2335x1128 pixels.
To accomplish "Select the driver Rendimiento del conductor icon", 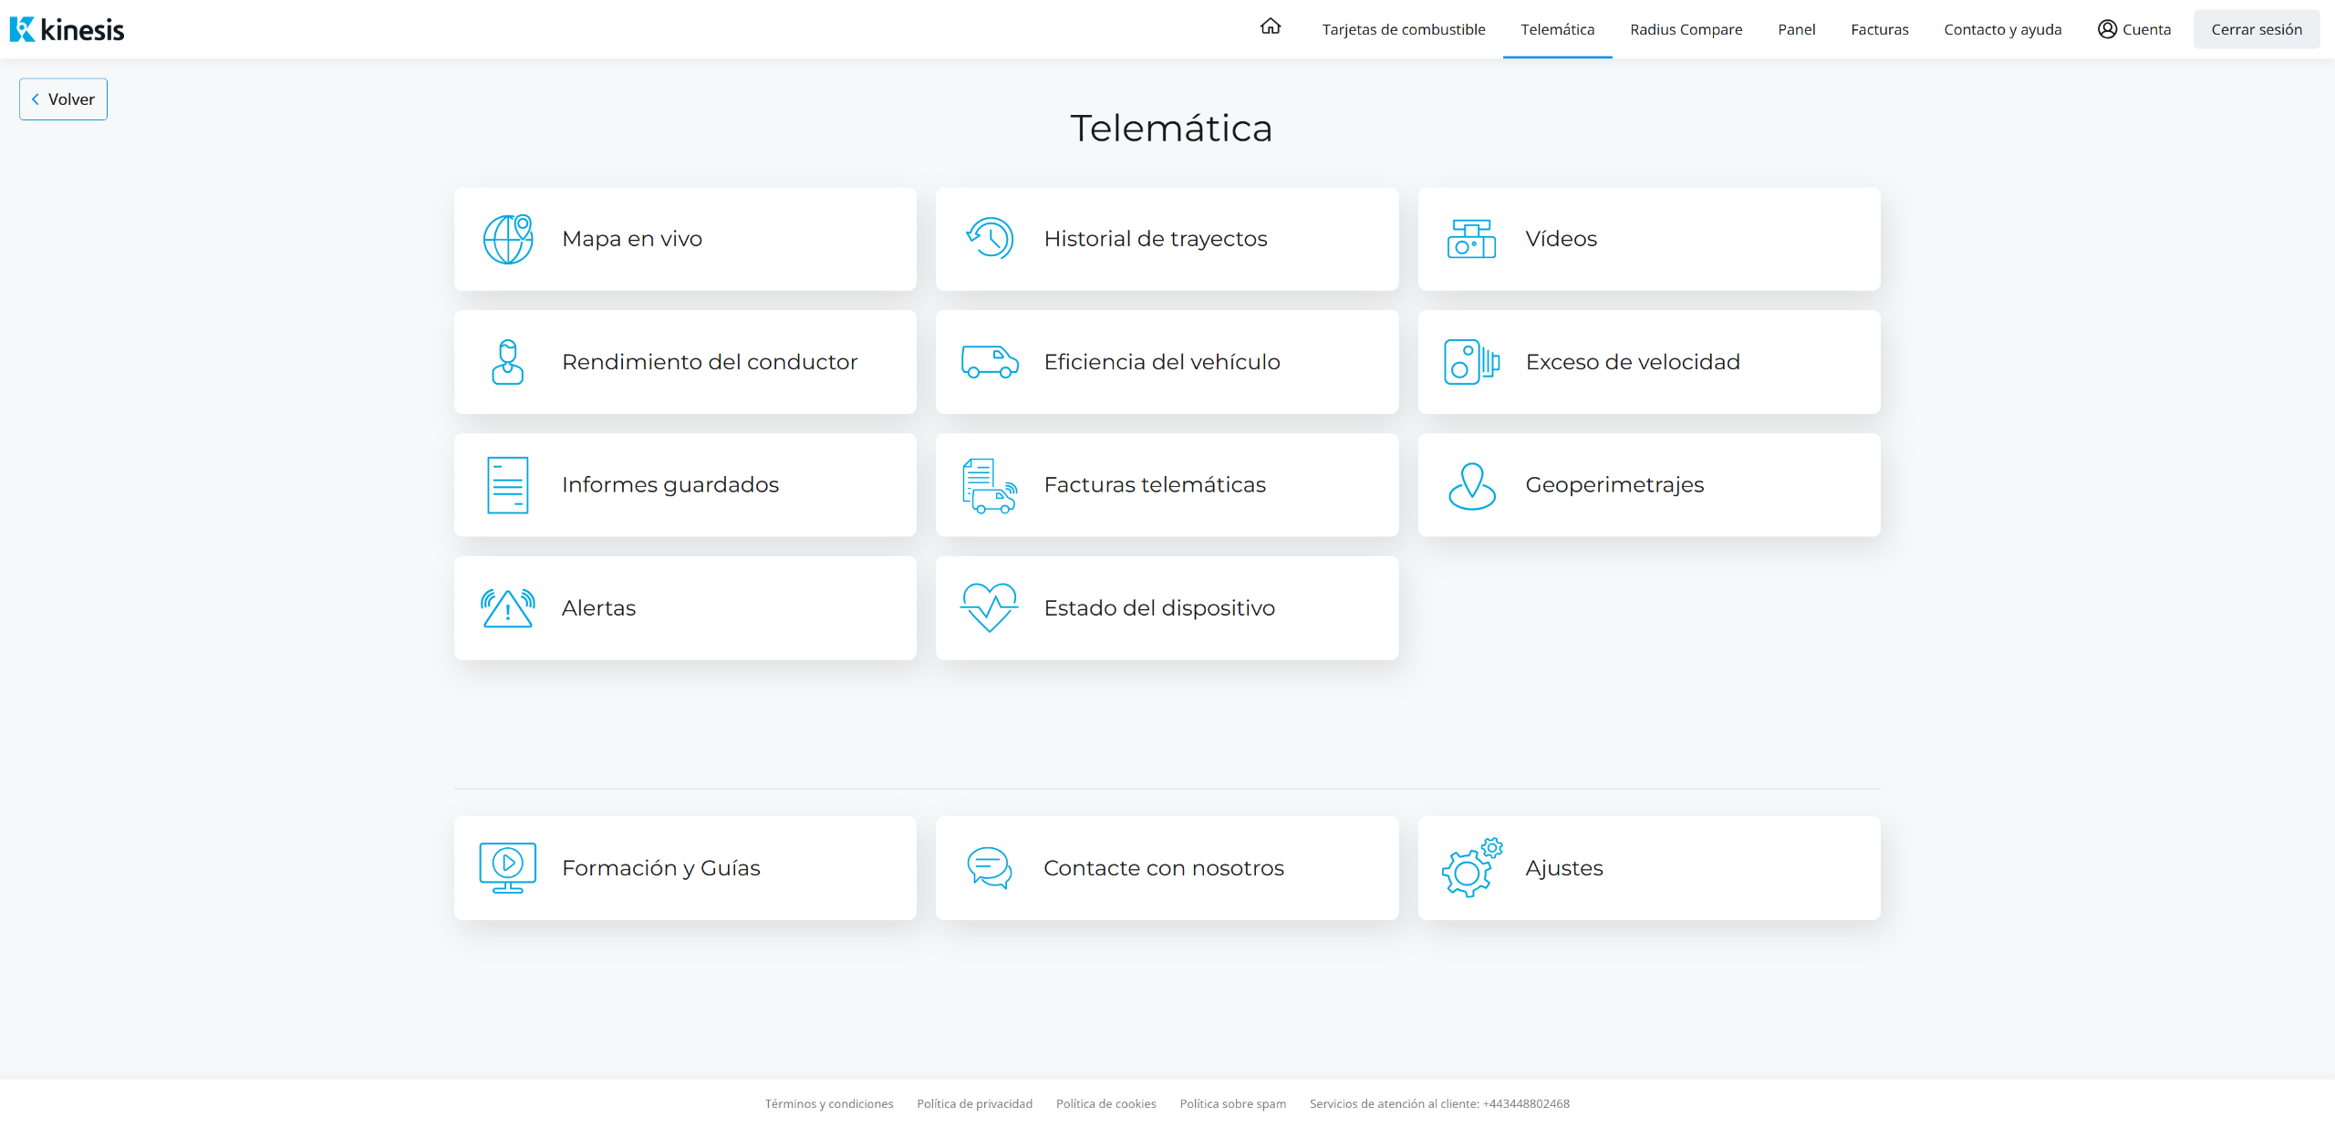I will (508, 362).
